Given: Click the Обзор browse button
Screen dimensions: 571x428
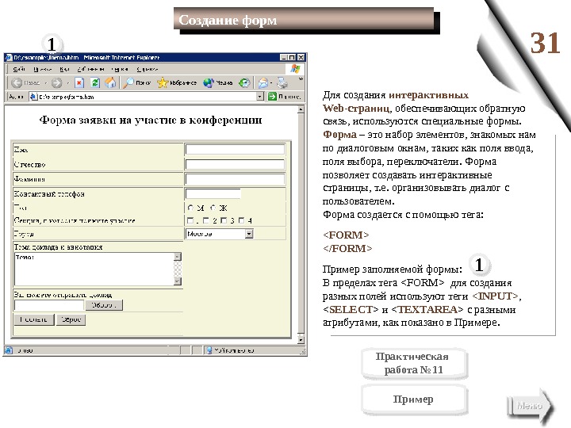Looking at the screenshot, I should [104, 305].
